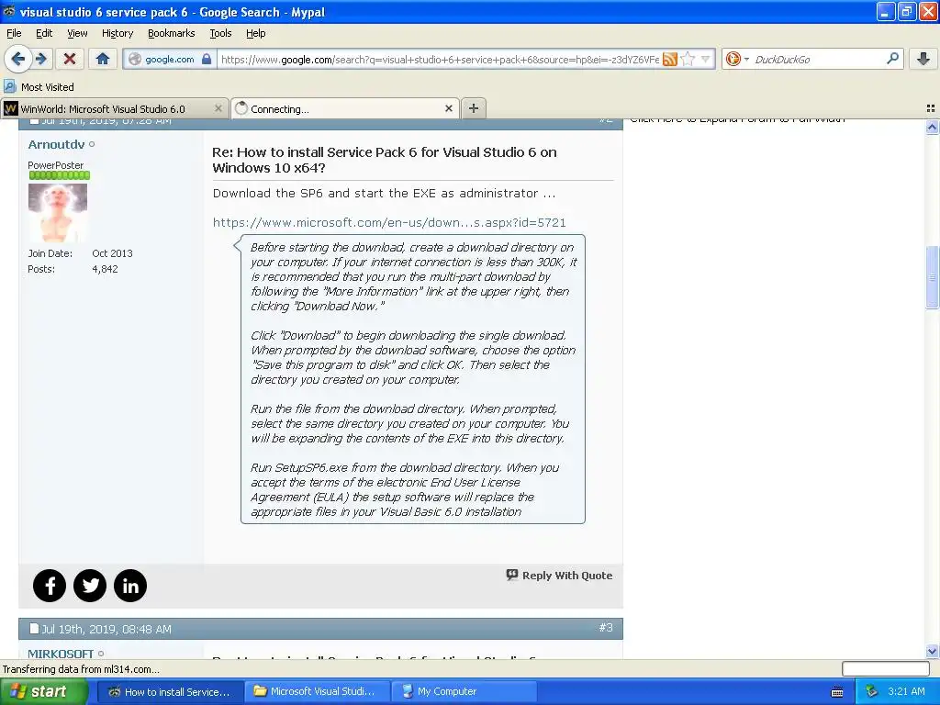940x705 pixels.
Task: Bookmark this page with the star icon
Action: click(x=688, y=59)
